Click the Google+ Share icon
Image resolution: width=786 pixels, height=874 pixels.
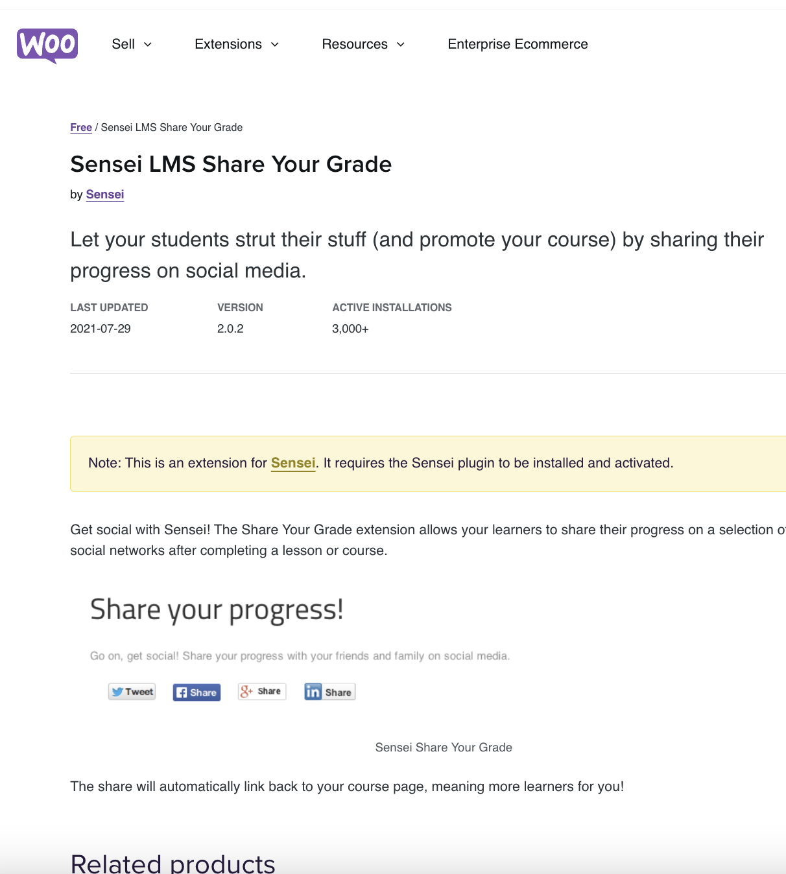click(x=261, y=691)
